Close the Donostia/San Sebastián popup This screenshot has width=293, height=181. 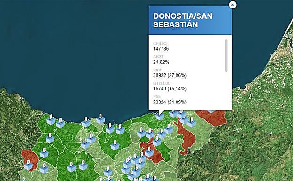coord(232,5)
